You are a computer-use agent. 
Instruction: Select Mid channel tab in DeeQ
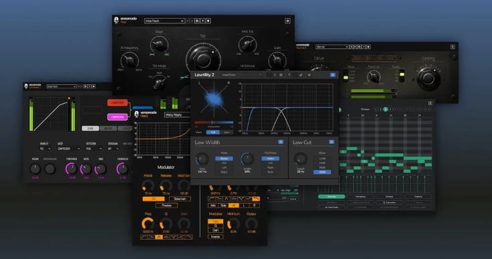point(213,205)
